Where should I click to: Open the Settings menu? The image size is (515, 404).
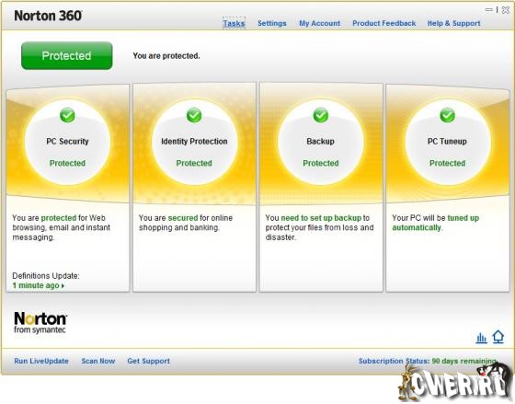coord(272,23)
